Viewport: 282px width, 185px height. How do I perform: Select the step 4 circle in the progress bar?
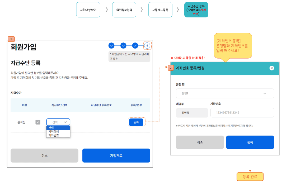[x=147, y=45]
